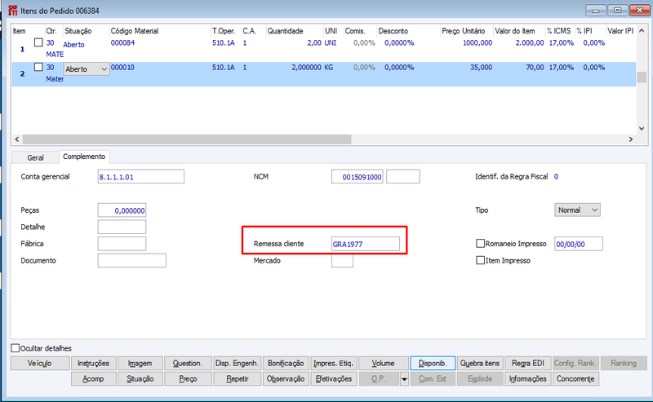Click the Imagem button
The image size is (653, 402).
click(140, 364)
